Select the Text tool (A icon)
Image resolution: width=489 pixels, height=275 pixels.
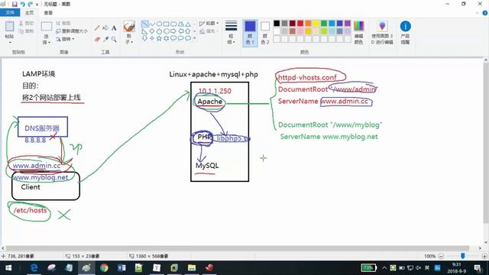click(114, 28)
